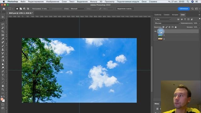This screenshot has width=201, height=113.
Task: Select the Zoom tool
Action: [3, 89]
